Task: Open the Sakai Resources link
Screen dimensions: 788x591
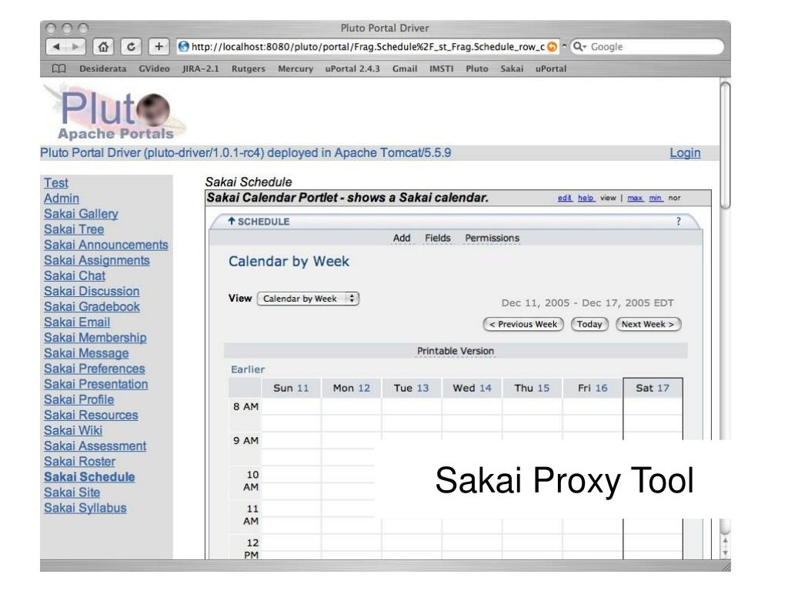Action: (91, 415)
